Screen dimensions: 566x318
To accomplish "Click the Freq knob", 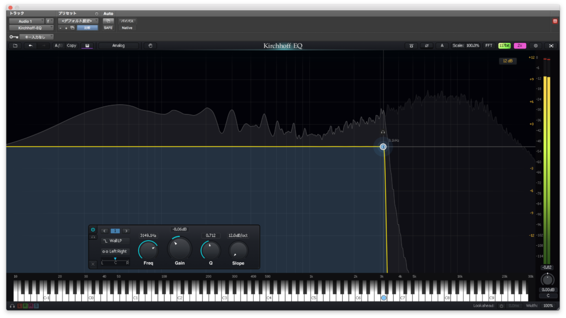I will (x=148, y=250).
